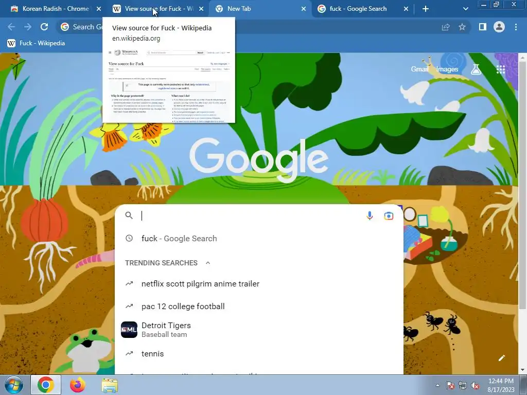Select 'netflix scott pilgrim anime trailer' suggestion
Viewport: 527px width, 395px height.
click(x=259, y=284)
